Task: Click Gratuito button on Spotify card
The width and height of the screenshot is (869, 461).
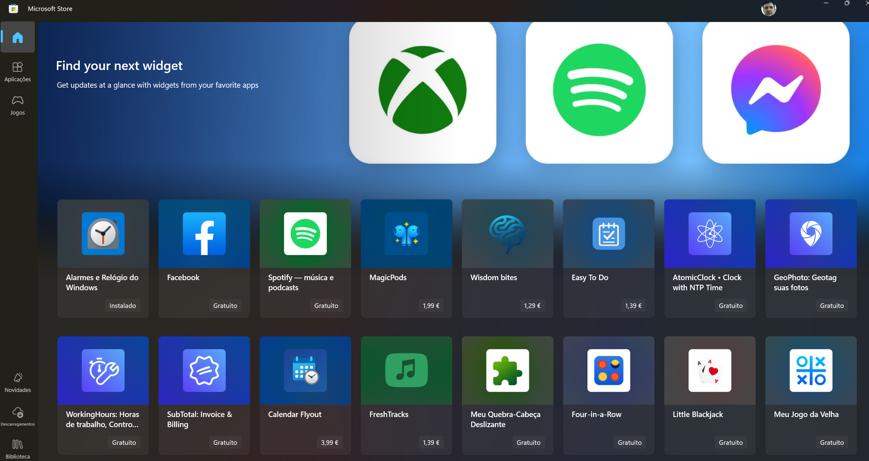Action: 326,305
